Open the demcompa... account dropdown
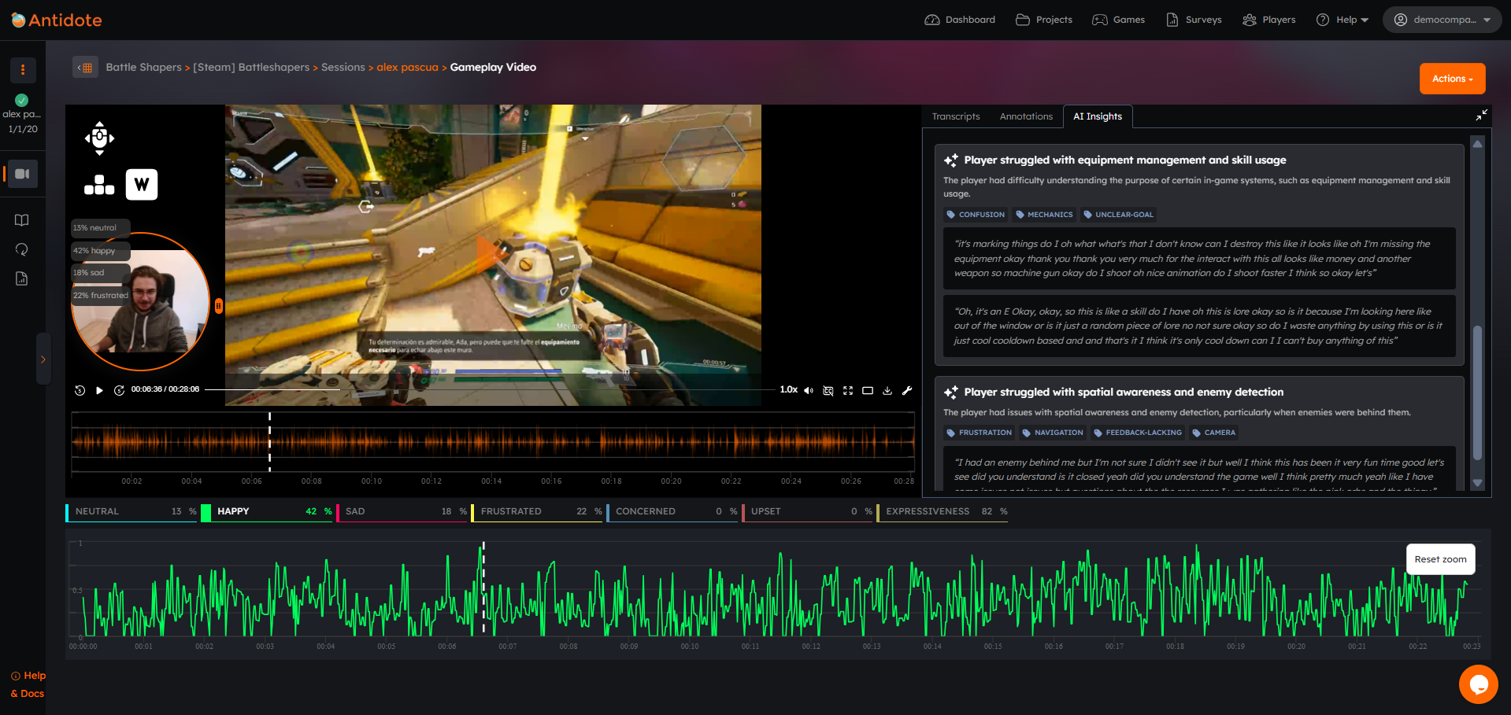This screenshot has width=1511, height=715. [1442, 20]
